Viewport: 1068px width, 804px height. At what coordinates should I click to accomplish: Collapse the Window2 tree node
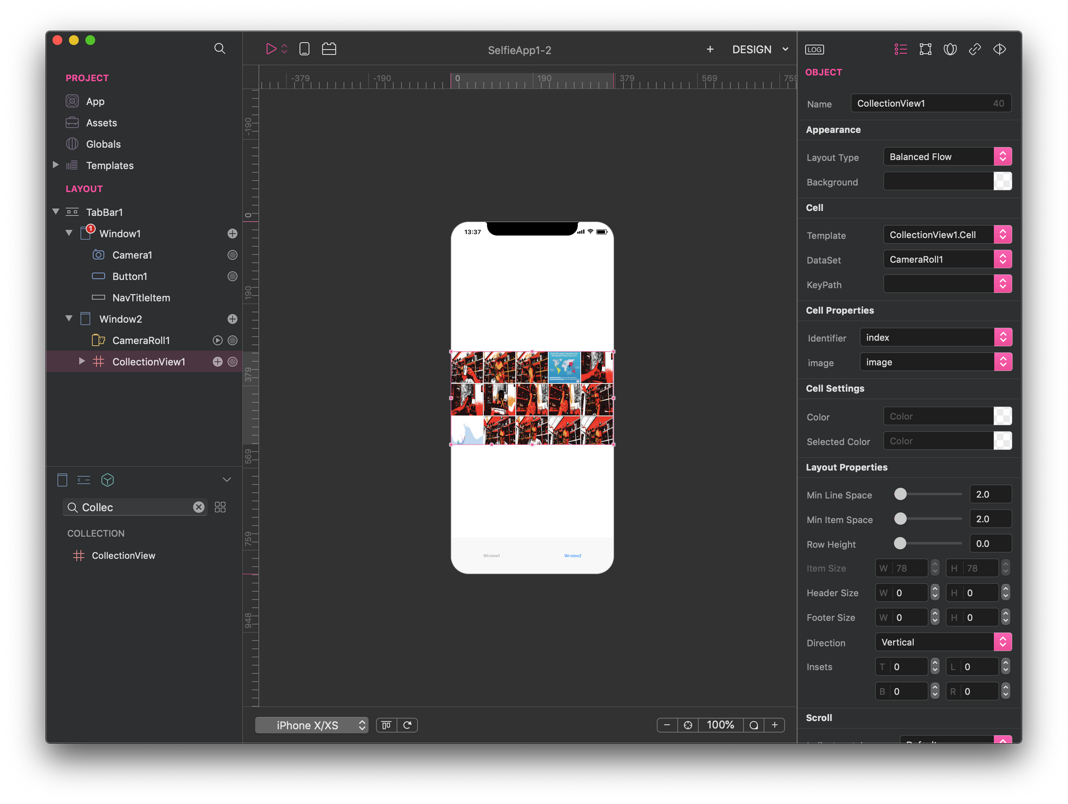click(69, 319)
